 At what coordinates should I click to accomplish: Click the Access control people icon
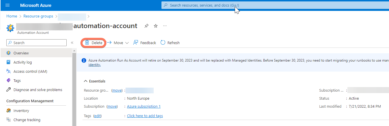pyautogui.click(x=8, y=71)
